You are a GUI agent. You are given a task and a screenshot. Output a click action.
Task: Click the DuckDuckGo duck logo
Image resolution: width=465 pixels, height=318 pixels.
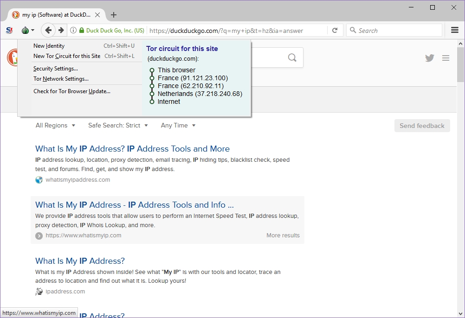coord(13,57)
